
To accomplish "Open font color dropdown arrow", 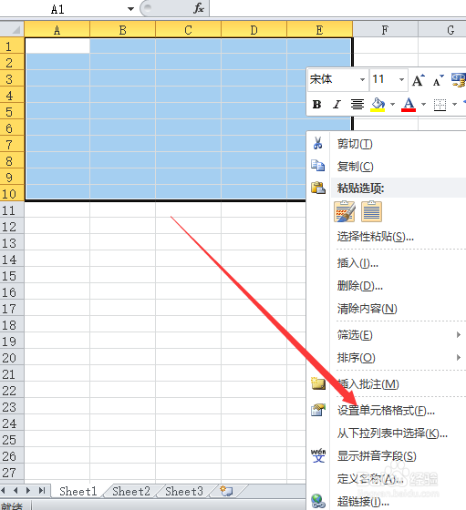I will [x=423, y=105].
